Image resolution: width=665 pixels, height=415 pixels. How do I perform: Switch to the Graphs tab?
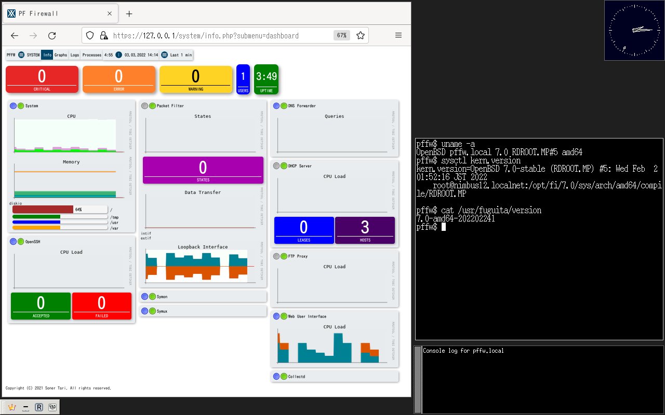coord(61,55)
